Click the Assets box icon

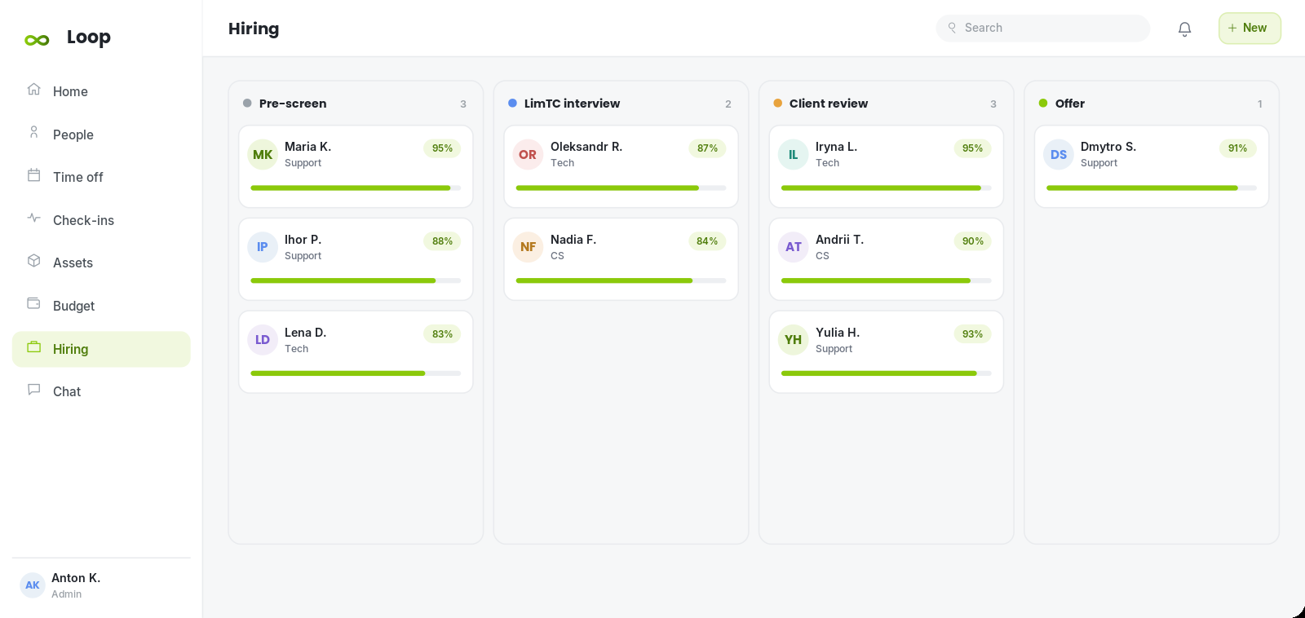33,261
